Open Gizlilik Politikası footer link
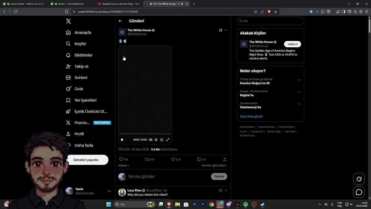Viewport: 371px width, 209px height. click(266, 127)
